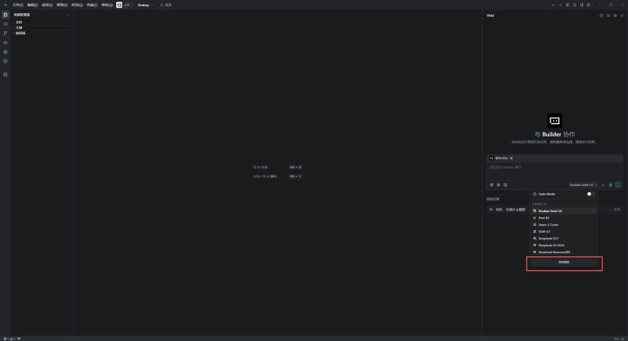
Task: Open the 编辑(E) menu
Action: tap(33, 5)
